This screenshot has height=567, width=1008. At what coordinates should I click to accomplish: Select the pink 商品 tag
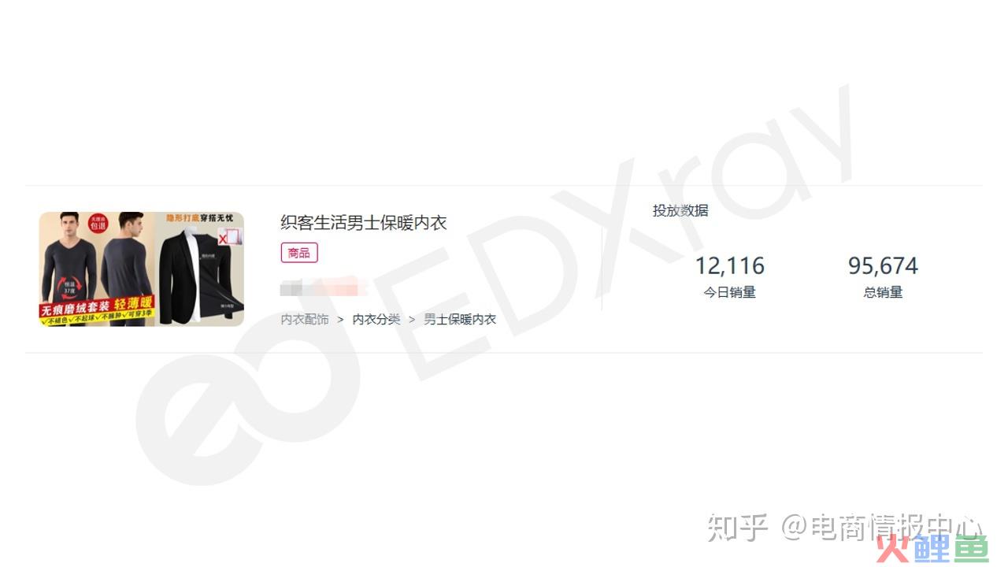(299, 253)
